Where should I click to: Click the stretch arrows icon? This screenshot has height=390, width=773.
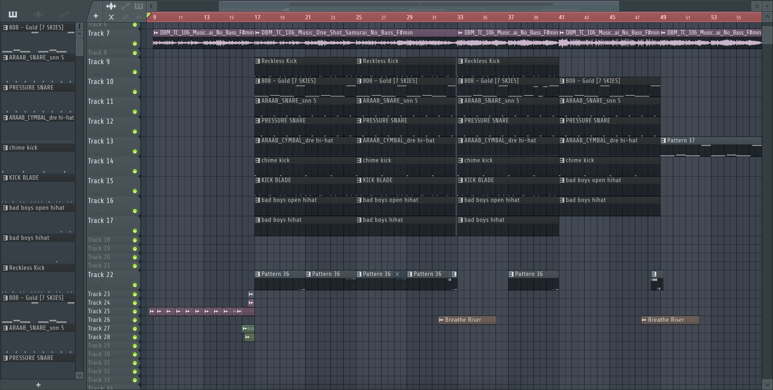(x=139, y=17)
